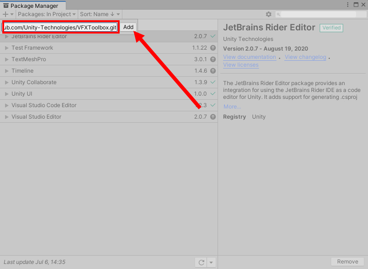This screenshot has width=368, height=269.
Task: Open the window three-dot options menu
Action: 348,5
